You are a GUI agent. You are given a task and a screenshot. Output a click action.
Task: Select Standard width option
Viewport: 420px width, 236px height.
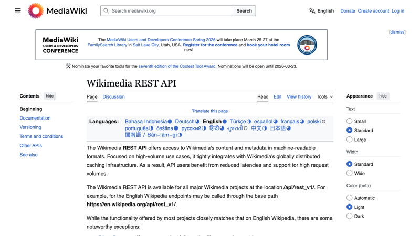tap(349, 164)
